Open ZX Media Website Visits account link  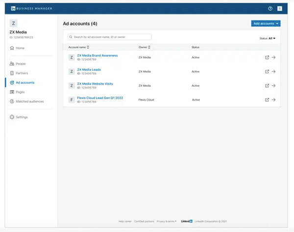tap(95, 84)
